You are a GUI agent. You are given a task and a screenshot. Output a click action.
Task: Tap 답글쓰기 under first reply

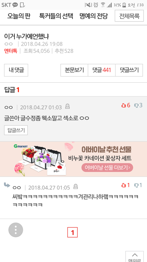pos(16,130)
